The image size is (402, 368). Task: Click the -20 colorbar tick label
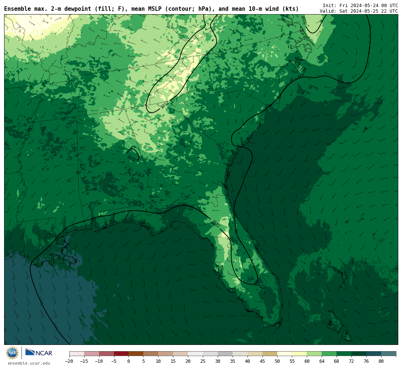69,361
